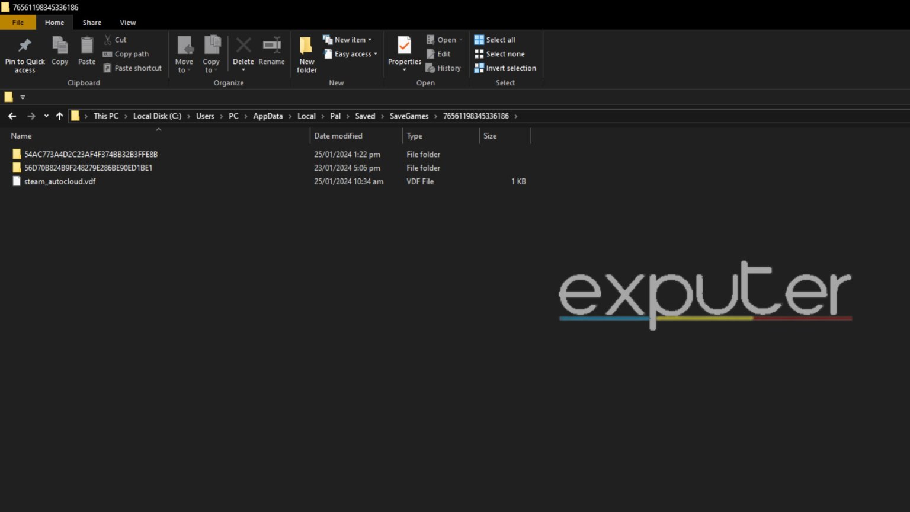Navigate to SaveGames in the breadcrumb path

409,116
